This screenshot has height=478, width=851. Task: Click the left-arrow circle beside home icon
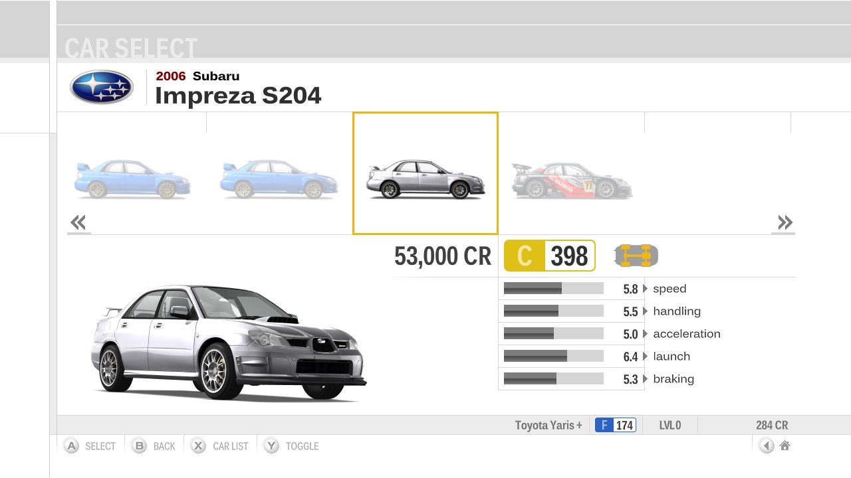pyautogui.click(x=767, y=445)
